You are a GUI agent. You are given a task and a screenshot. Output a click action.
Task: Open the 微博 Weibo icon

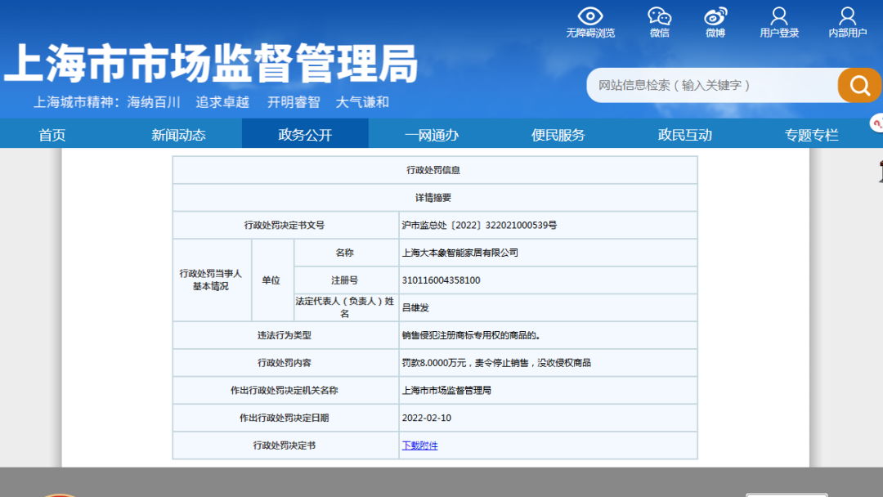(x=715, y=16)
